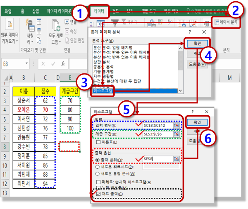Select the 새로운 통합 문서 radio button
Viewport: 248px width, 209px height.
(98, 174)
